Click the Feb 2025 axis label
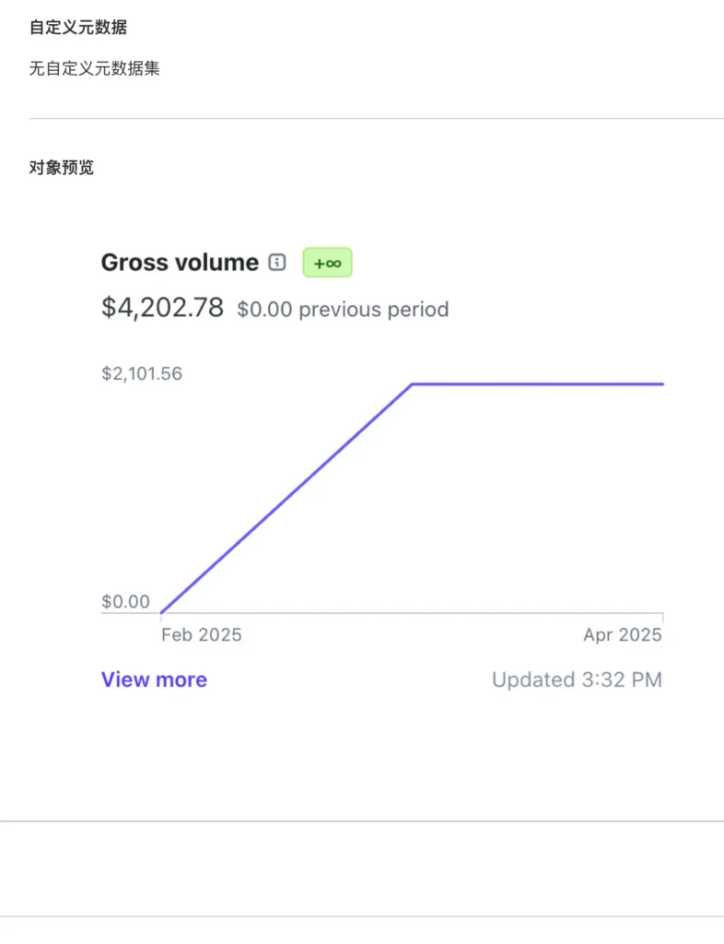Viewport: 724px width, 944px height. coord(202,634)
